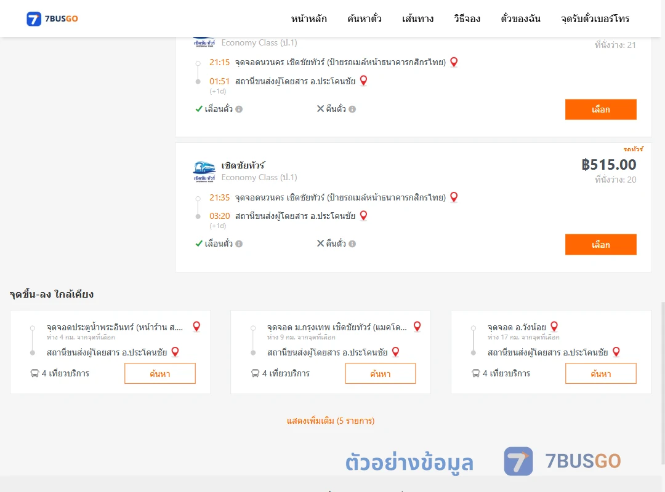This screenshot has height=492, width=665.
Task: Click the map pin for the 01:51 arrival station
Action: [363, 81]
